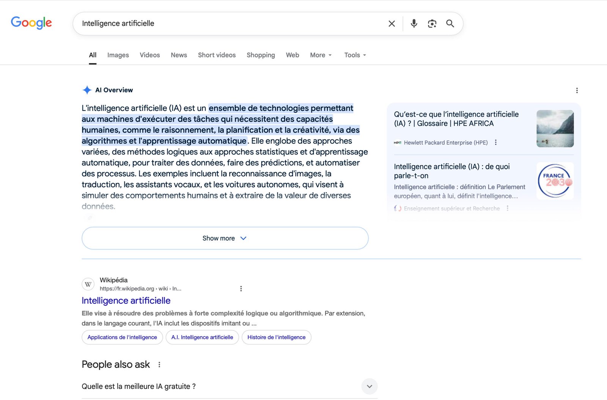Open Wikipédia Intelligence artificielle result title
Image resolution: width=607 pixels, height=400 pixels.
point(126,300)
